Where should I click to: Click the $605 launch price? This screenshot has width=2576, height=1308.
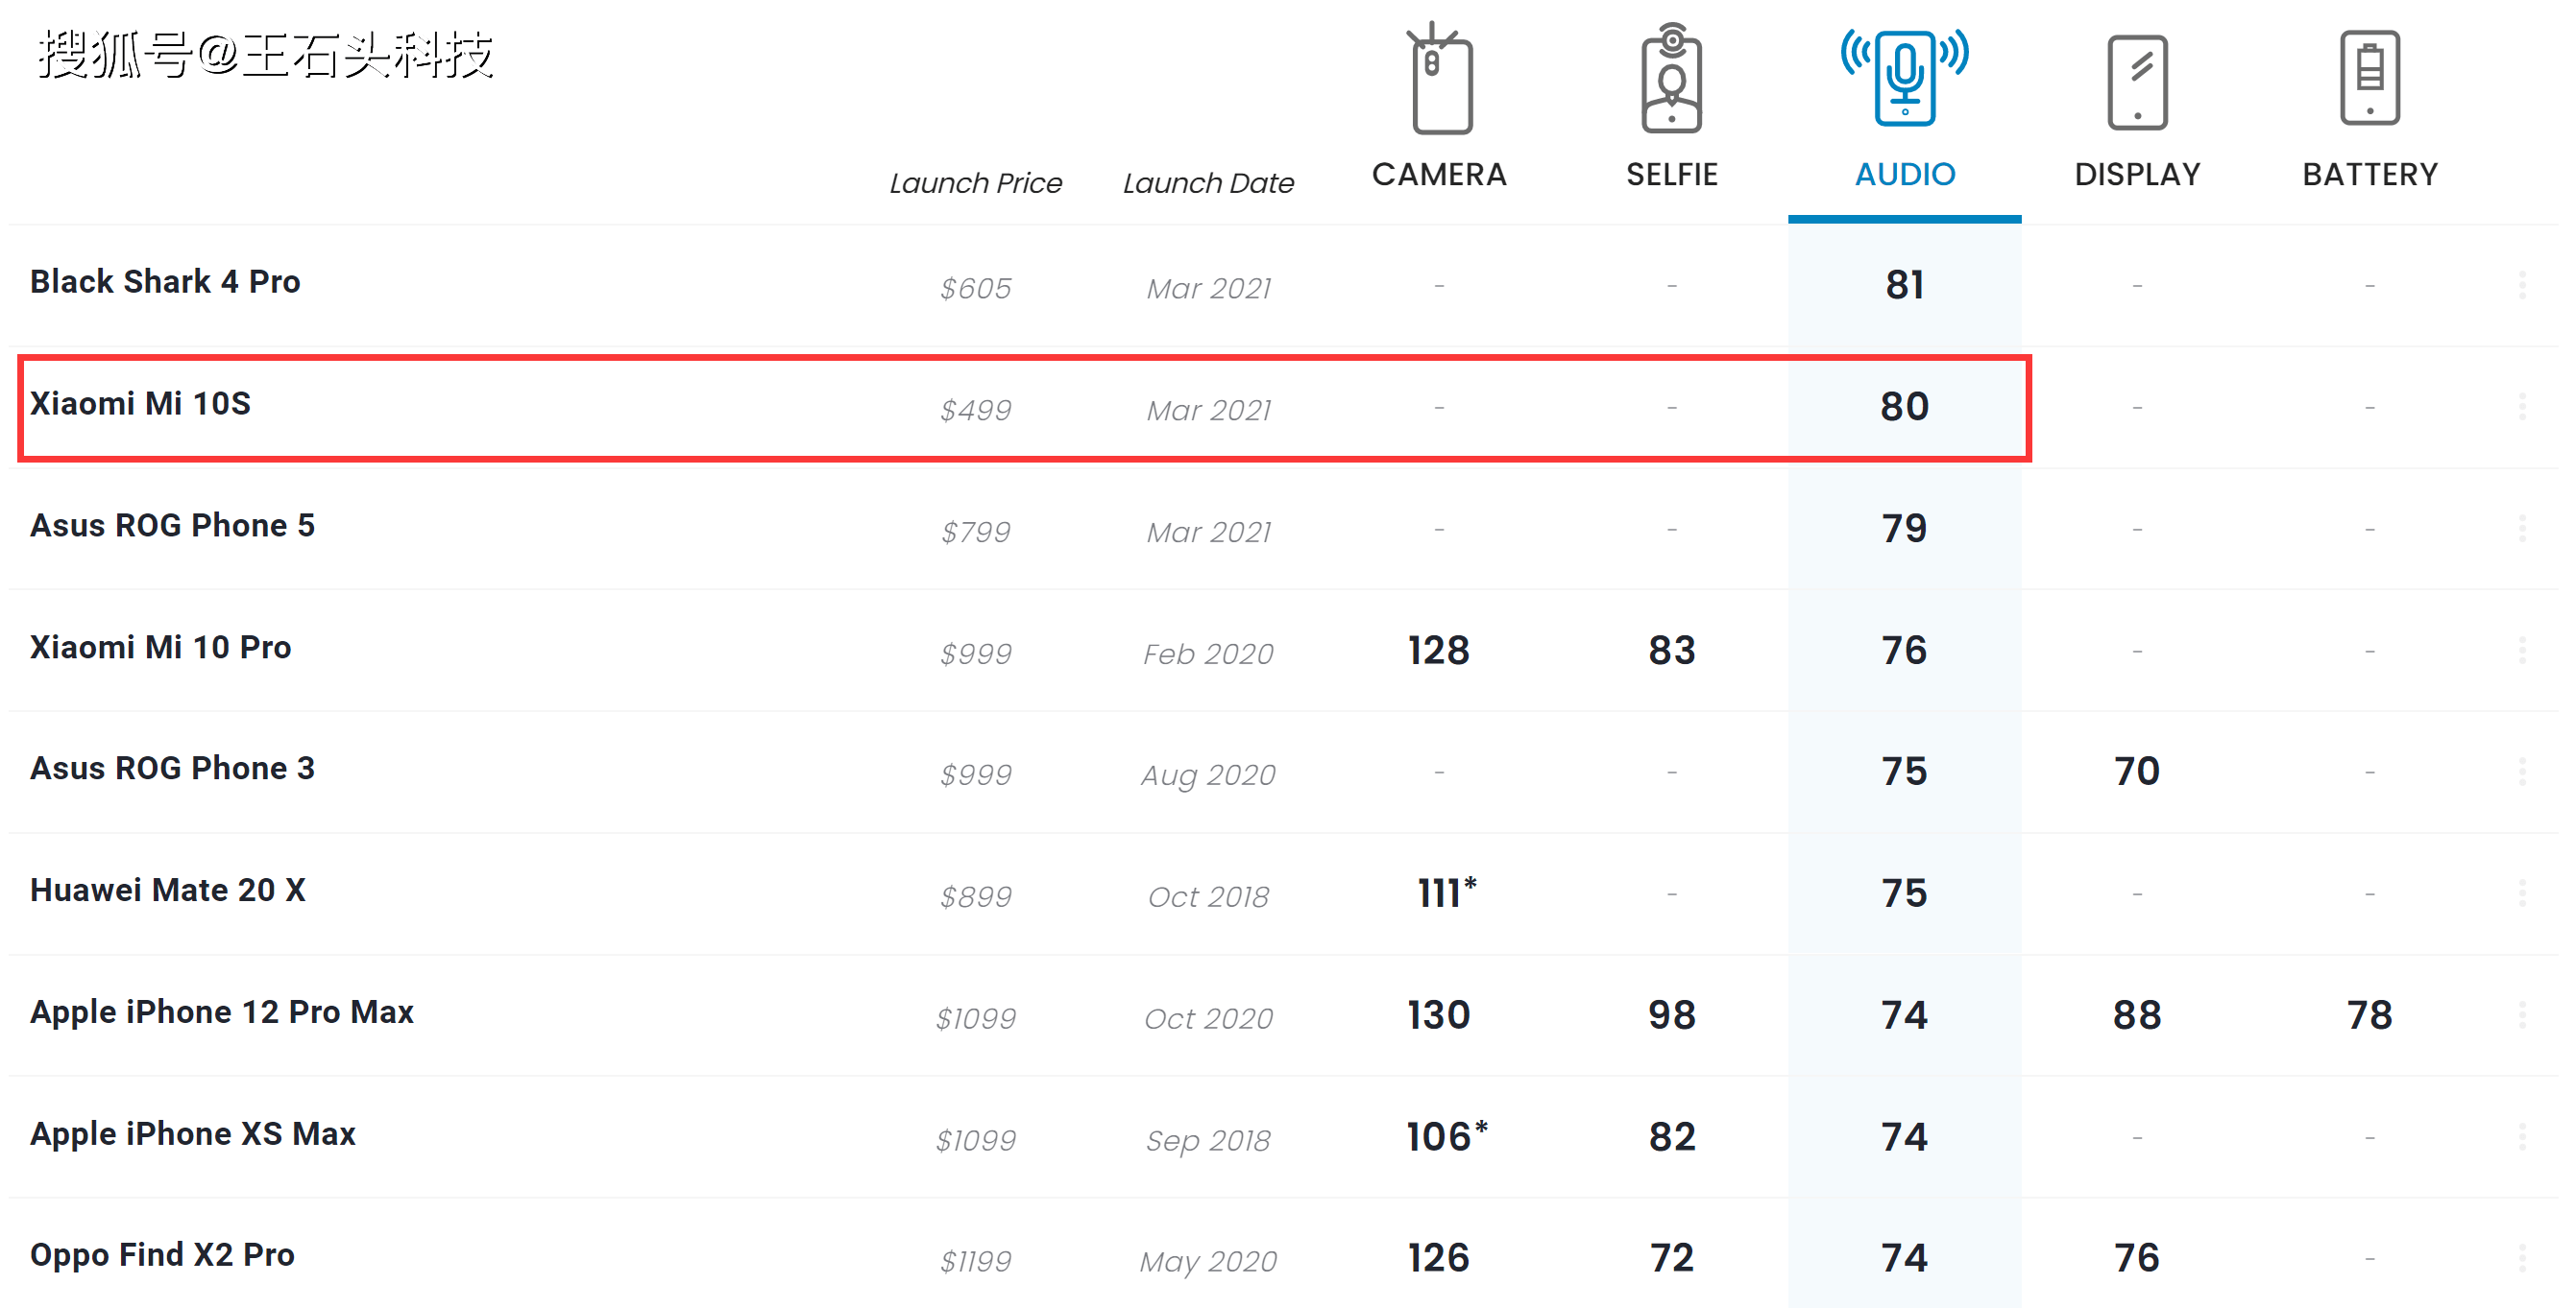[x=976, y=289]
